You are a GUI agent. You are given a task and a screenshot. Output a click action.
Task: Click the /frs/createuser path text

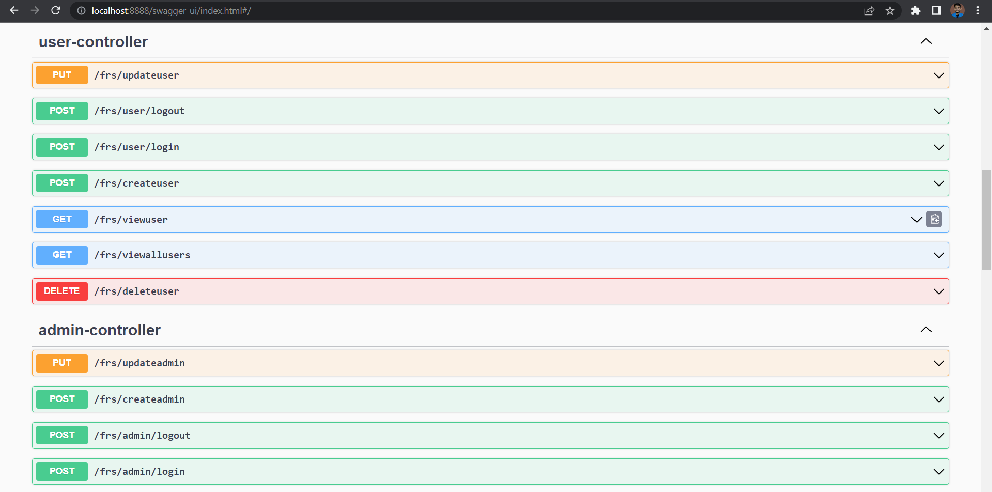pos(137,183)
